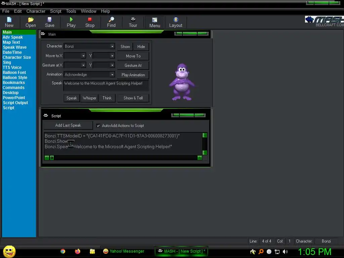Select Speak Wave in the sidebar
344x258 pixels.
15,47
